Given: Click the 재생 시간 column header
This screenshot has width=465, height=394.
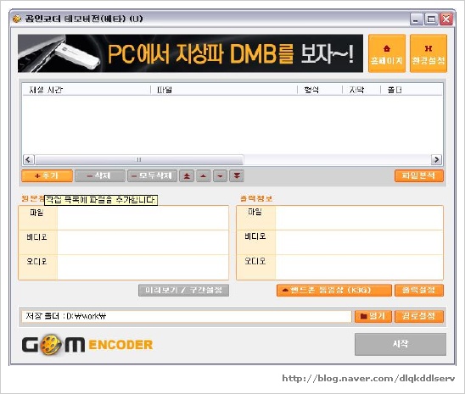Looking at the screenshot, I should click(86, 90).
